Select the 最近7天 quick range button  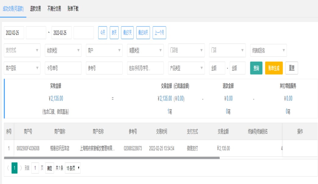(x=127, y=33)
